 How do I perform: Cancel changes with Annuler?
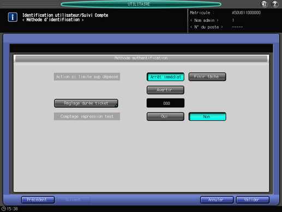point(217,200)
